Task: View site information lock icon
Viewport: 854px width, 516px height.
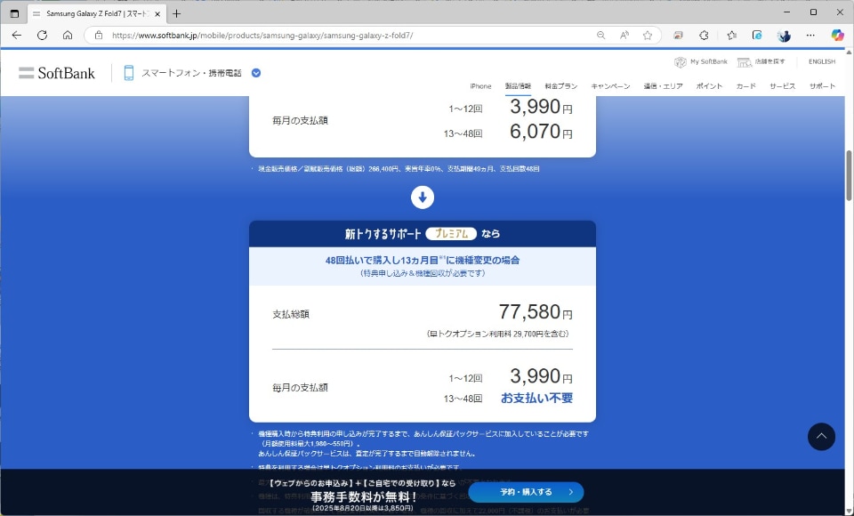Action: 99,36
